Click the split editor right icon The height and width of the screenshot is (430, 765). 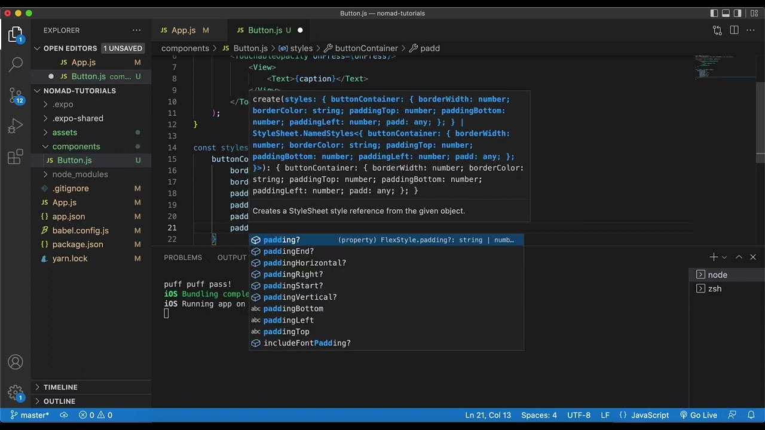coord(734,30)
